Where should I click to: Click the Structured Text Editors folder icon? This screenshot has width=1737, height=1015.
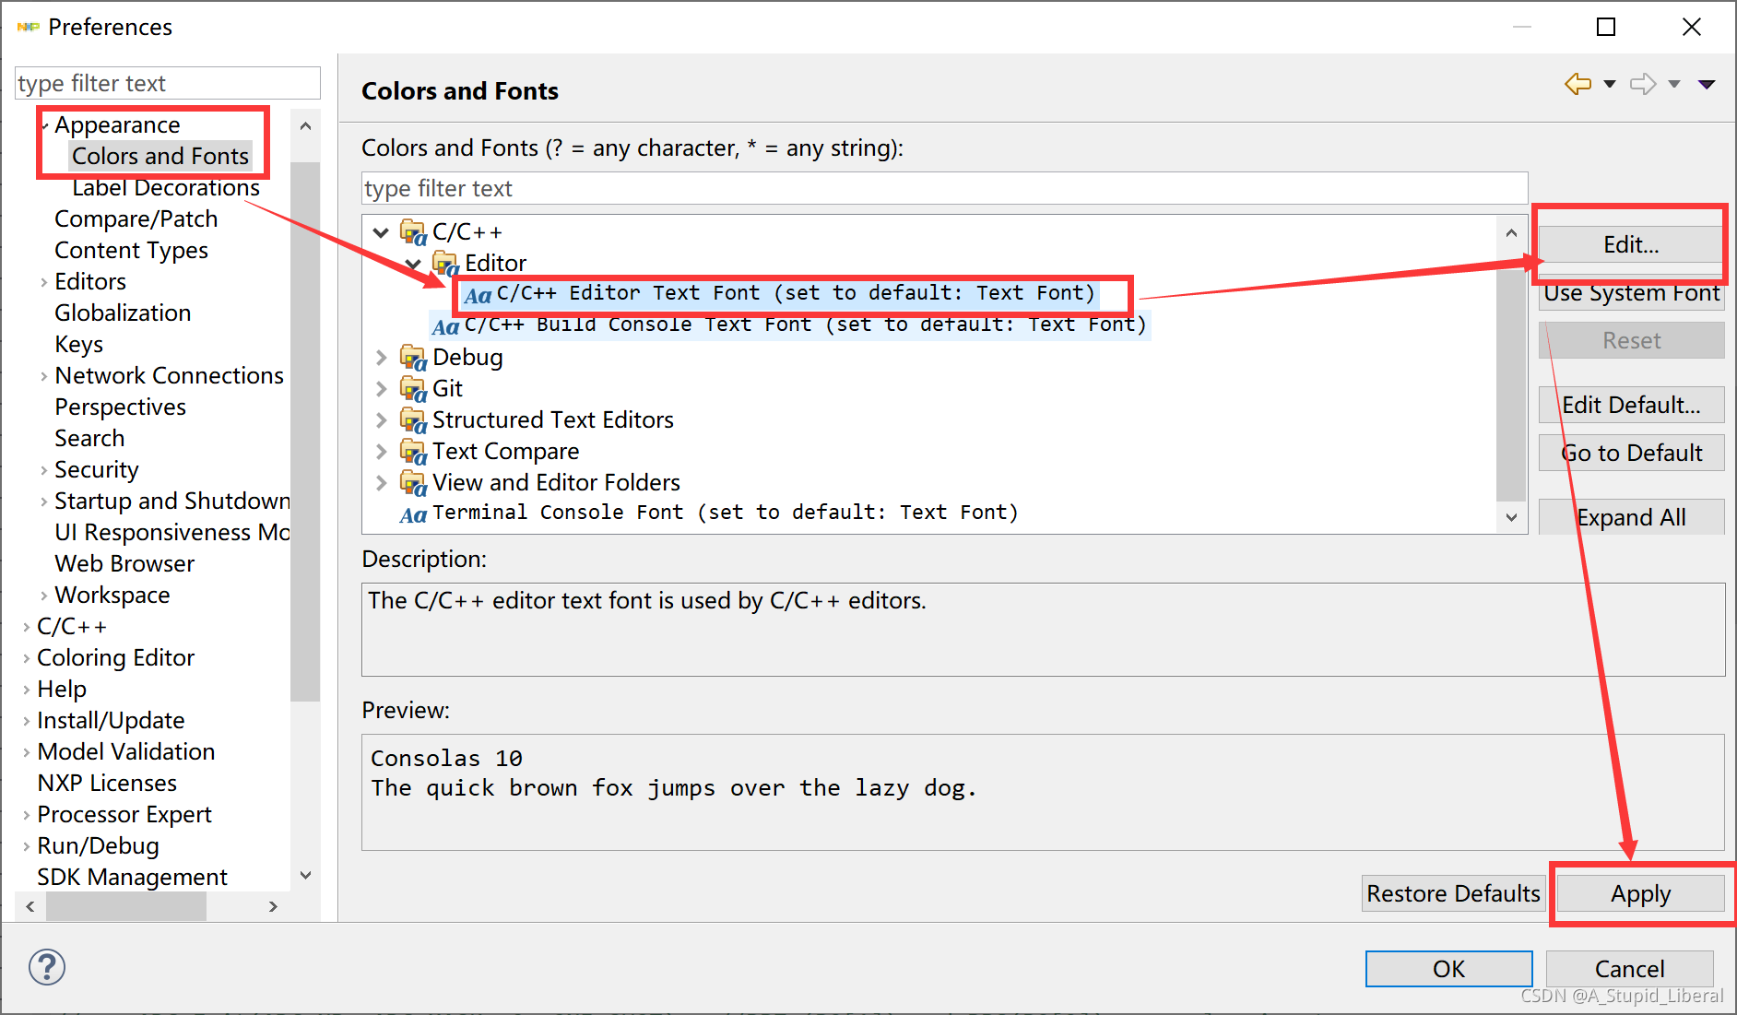click(x=413, y=420)
